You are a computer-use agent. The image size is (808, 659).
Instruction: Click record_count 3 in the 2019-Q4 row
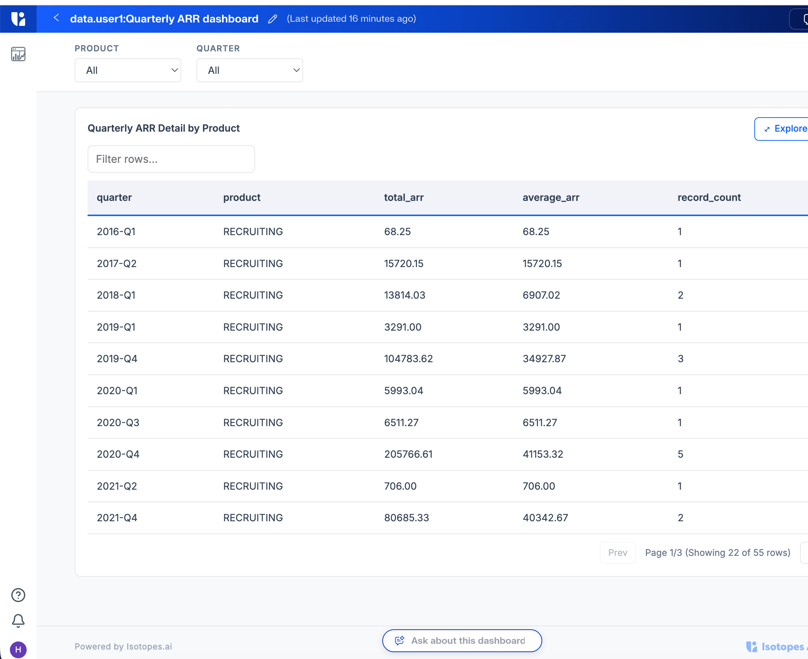(x=680, y=359)
